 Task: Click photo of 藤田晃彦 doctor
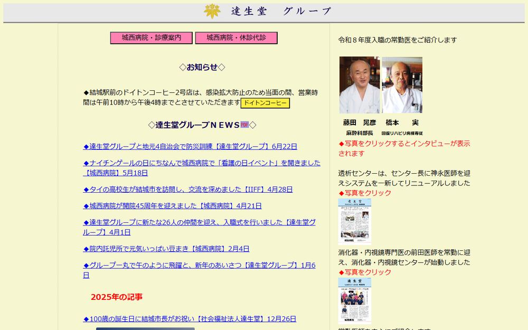(359, 85)
